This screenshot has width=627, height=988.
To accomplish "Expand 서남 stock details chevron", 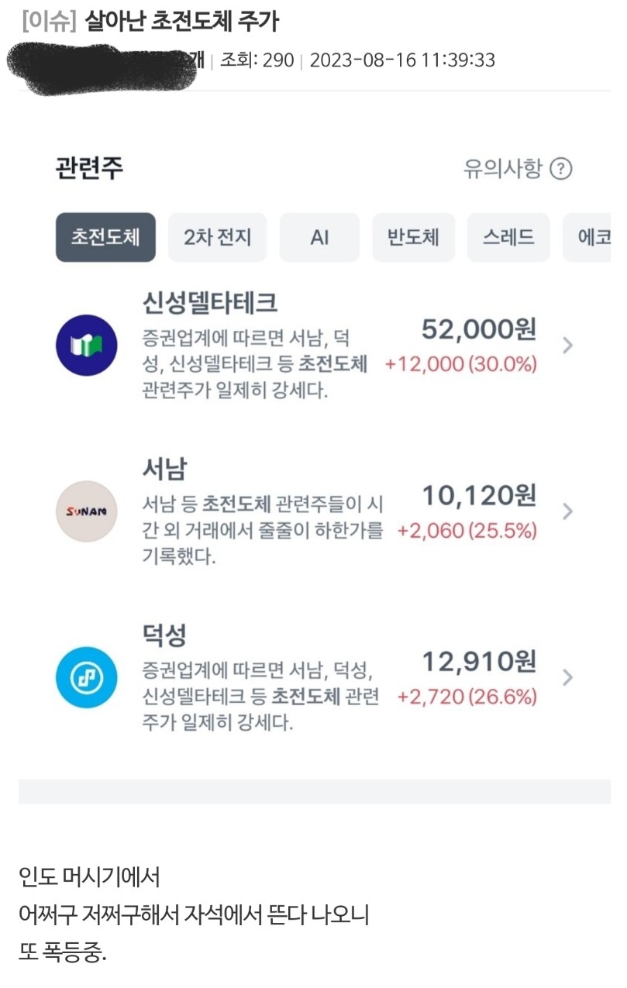I will click(x=567, y=511).
